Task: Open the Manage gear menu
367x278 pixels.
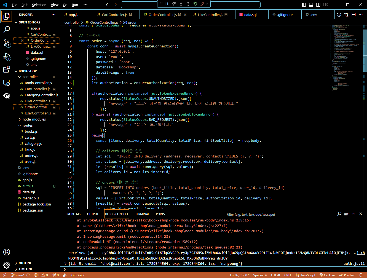Action: tap(7, 265)
